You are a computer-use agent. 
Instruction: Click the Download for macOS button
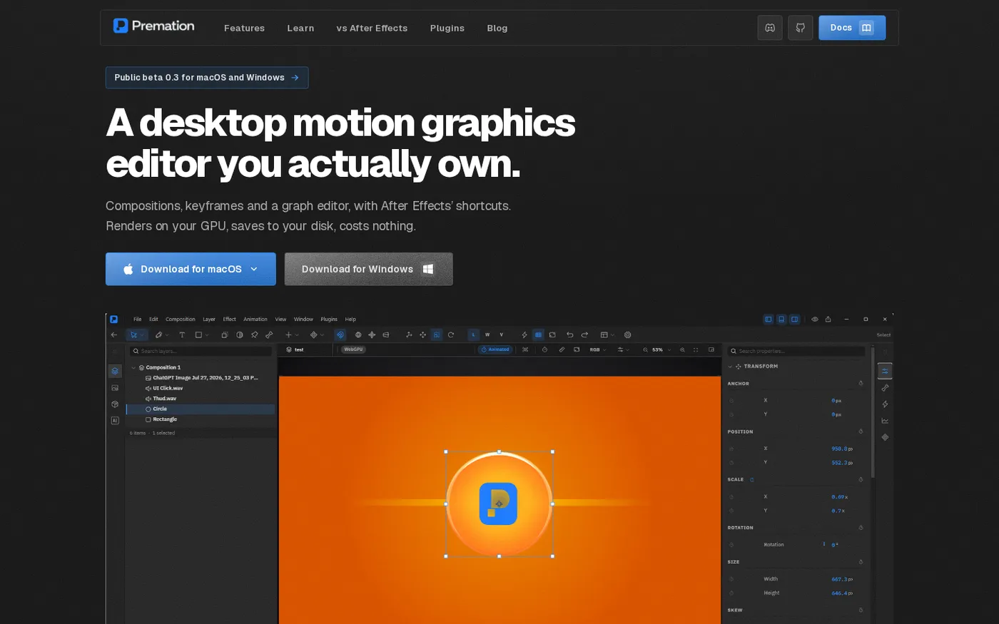point(191,269)
